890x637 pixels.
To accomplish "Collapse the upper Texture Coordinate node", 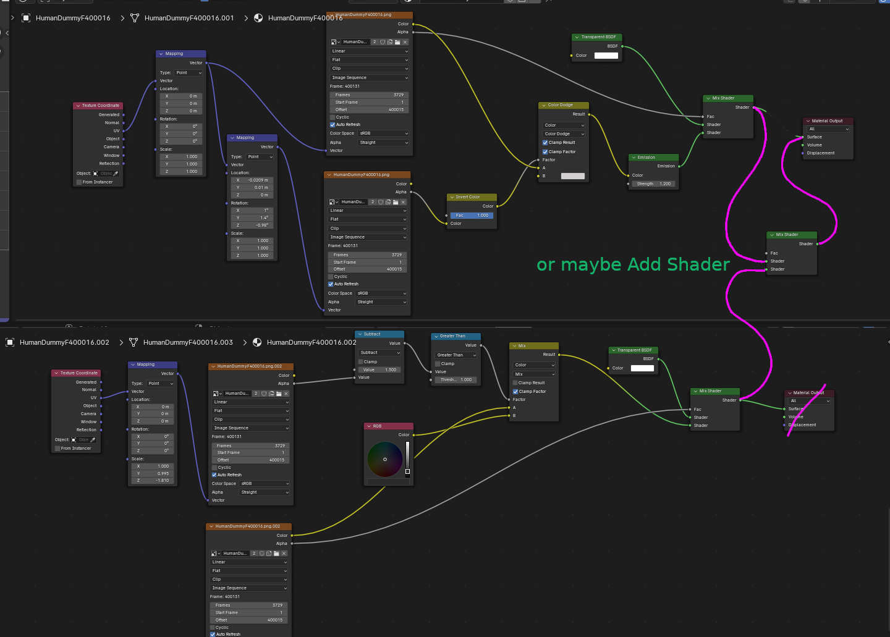I will point(78,106).
